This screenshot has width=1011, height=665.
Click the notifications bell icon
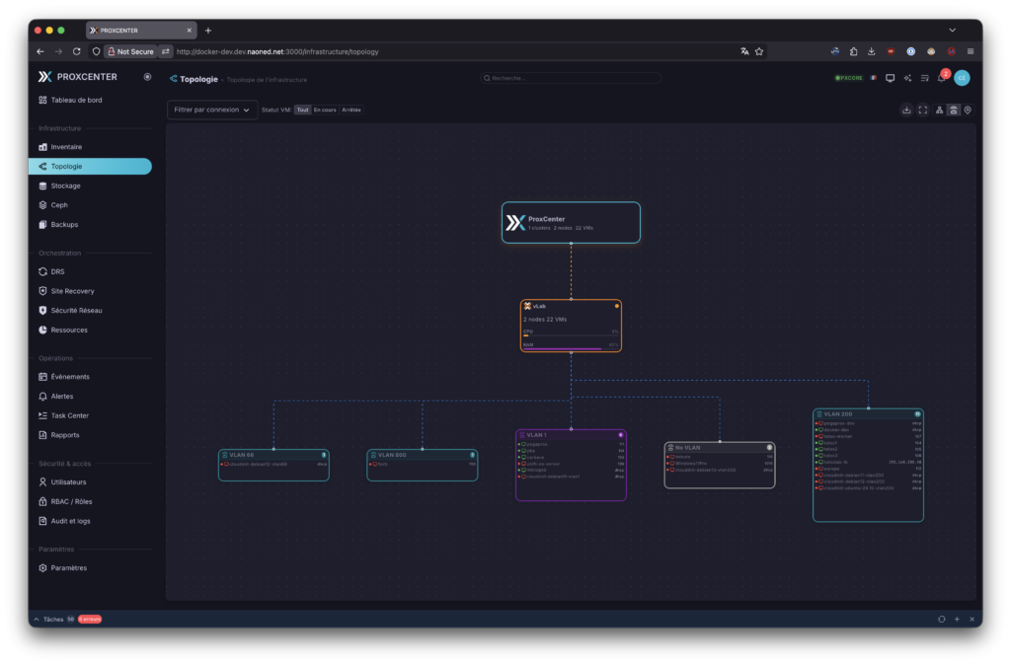tap(941, 78)
